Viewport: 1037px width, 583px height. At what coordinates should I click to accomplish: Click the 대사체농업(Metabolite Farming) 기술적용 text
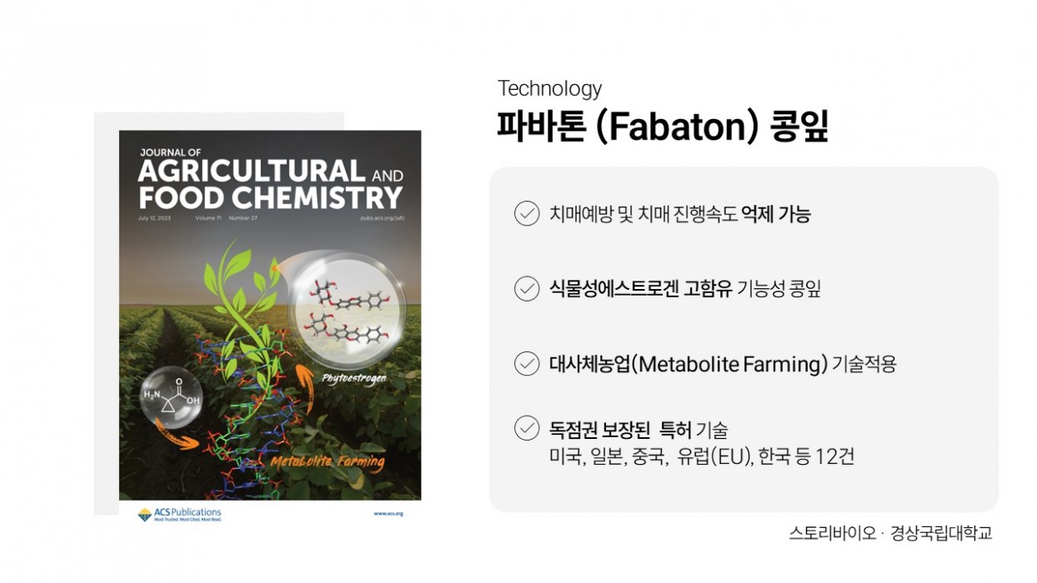pos(723,364)
